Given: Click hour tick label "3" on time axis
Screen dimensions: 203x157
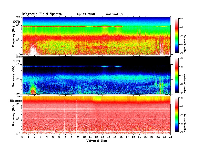Looking at the screenshot, I should (41, 137).
